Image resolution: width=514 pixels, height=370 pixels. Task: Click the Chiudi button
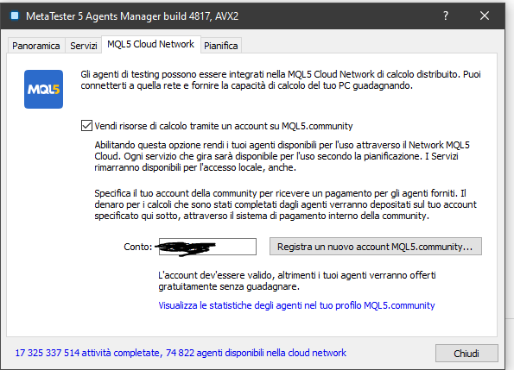466,354
